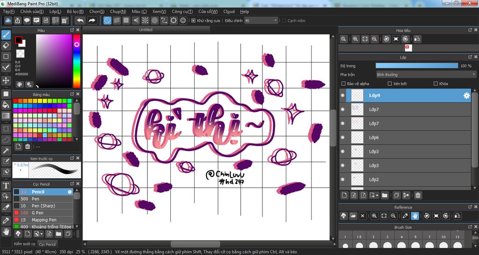Toggle the Cạnh mềm checkbox

[284, 21]
